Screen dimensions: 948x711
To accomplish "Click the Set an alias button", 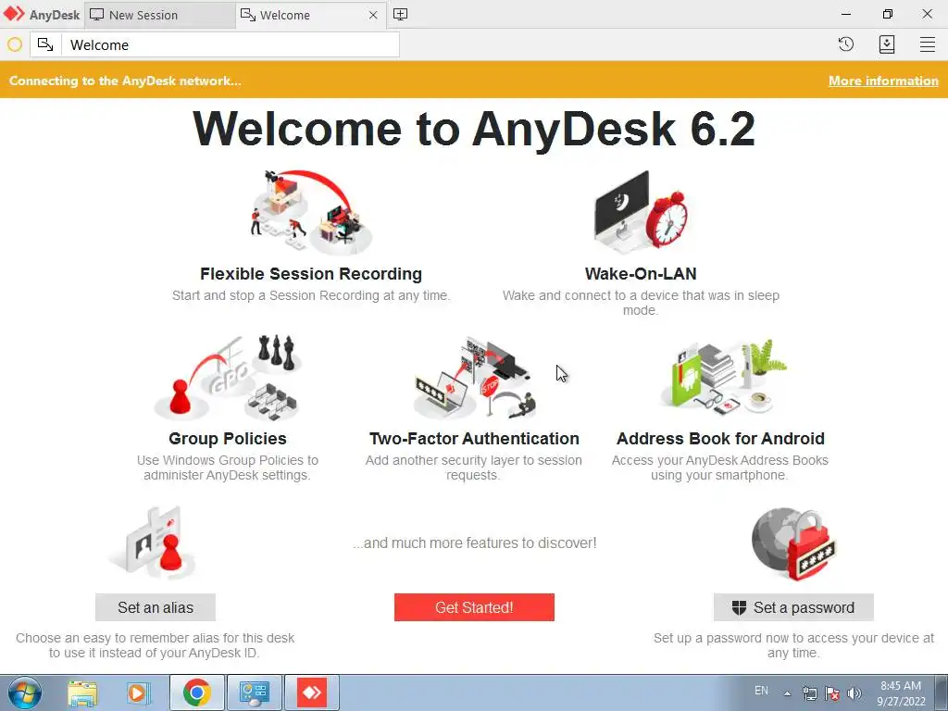I will point(156,607).
